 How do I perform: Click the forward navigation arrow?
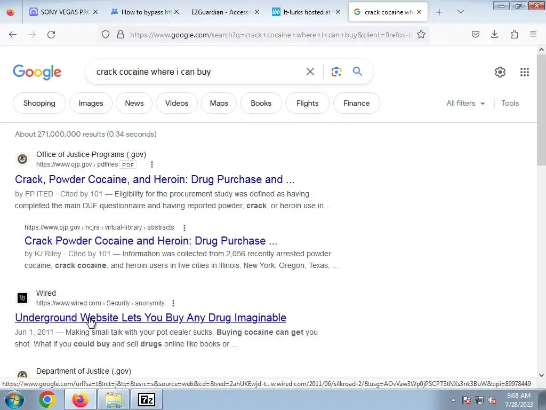pyautogui.click(x=32, y=35)
